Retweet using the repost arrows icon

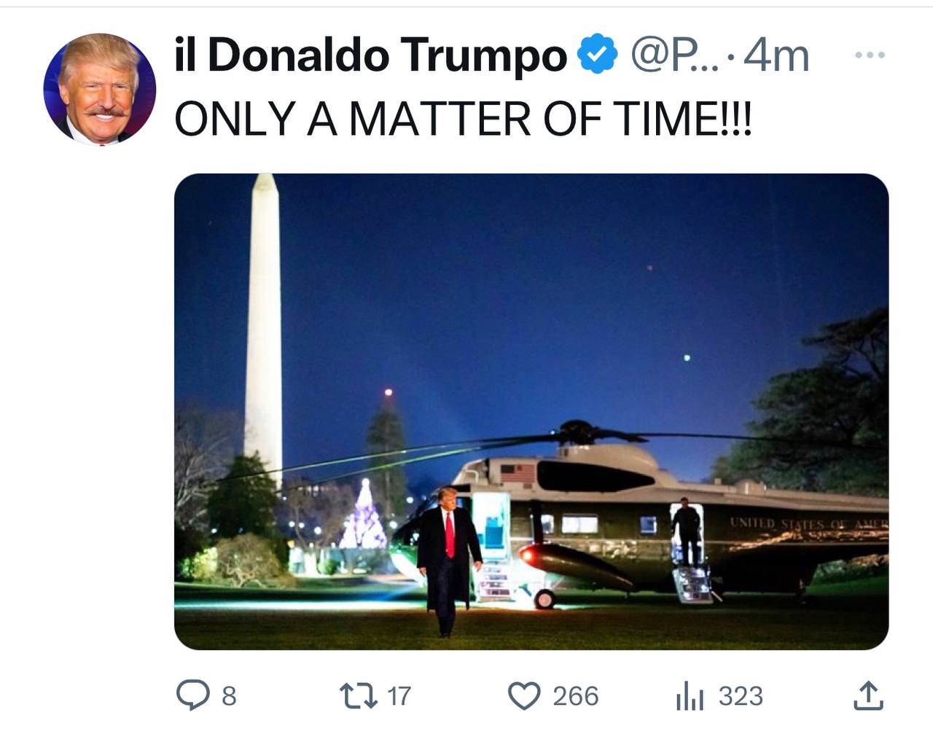tap(360, 695)
